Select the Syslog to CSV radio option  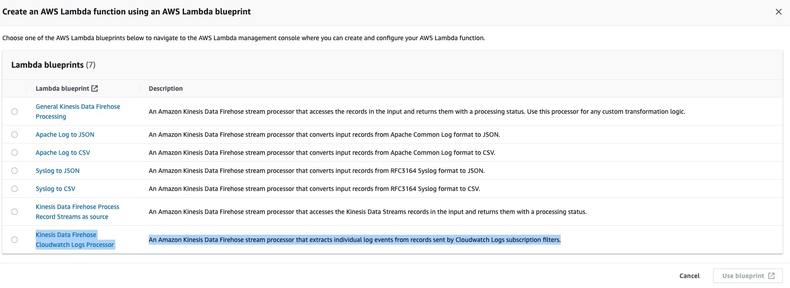14,189
